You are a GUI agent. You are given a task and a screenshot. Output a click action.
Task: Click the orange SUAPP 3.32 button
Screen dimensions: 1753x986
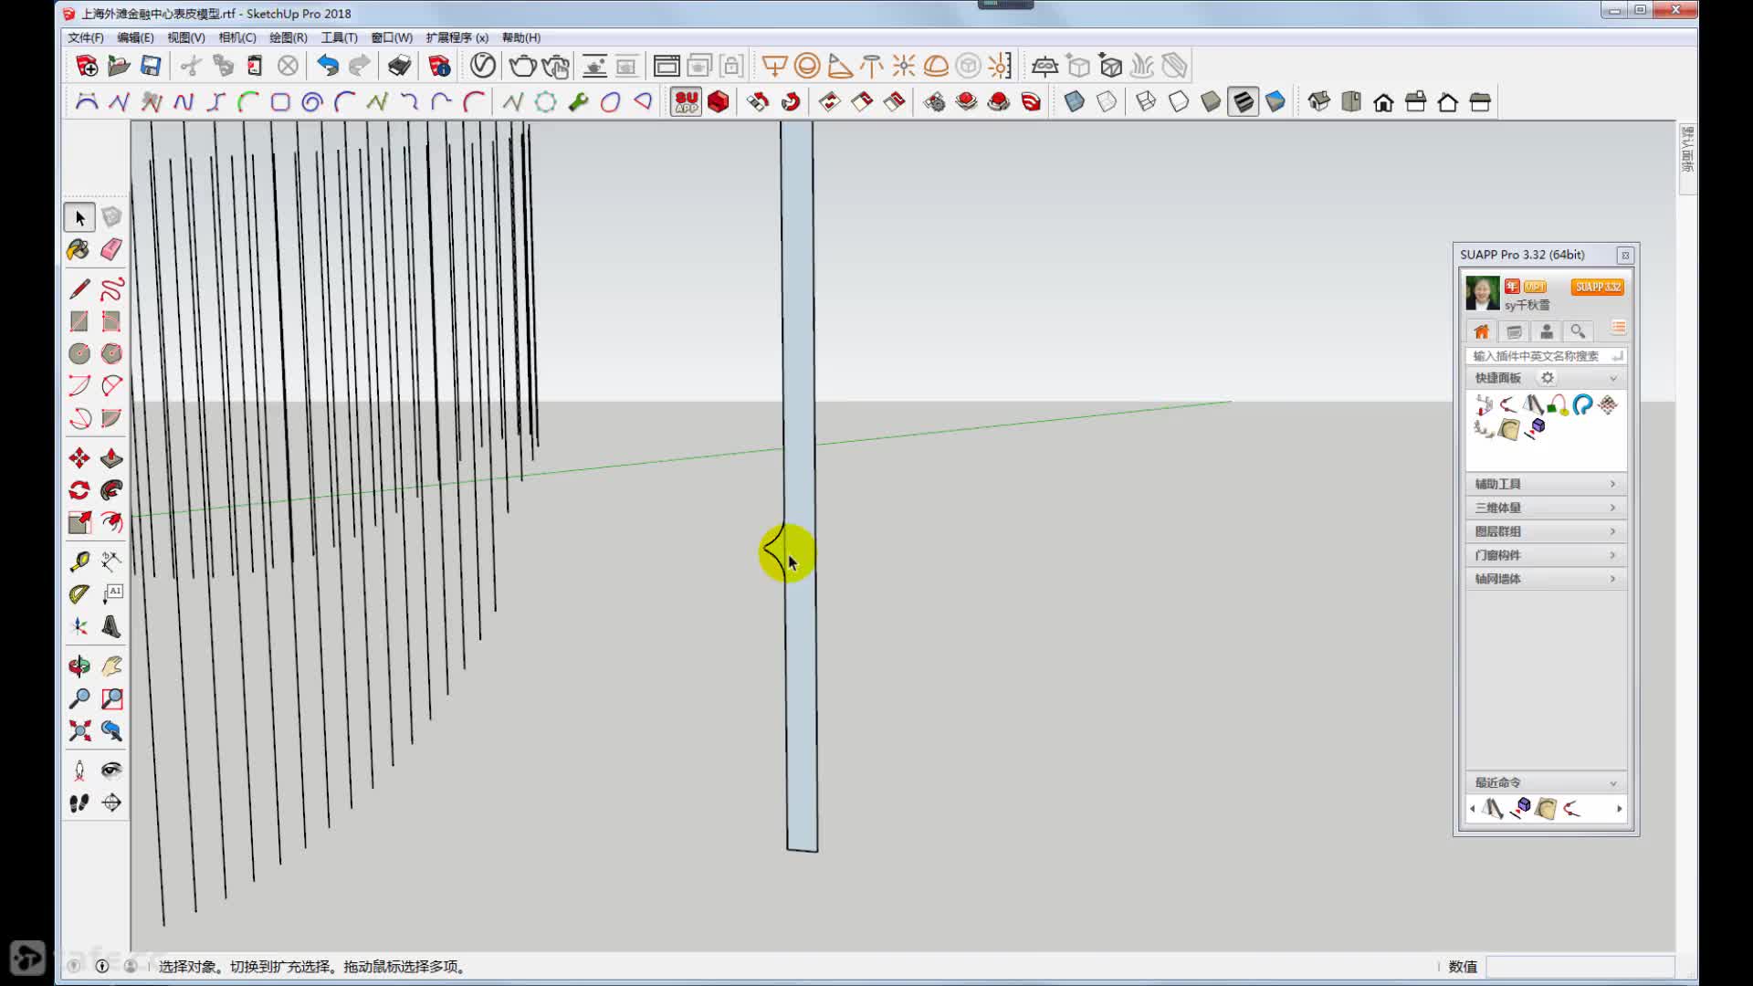(1597, 287)
